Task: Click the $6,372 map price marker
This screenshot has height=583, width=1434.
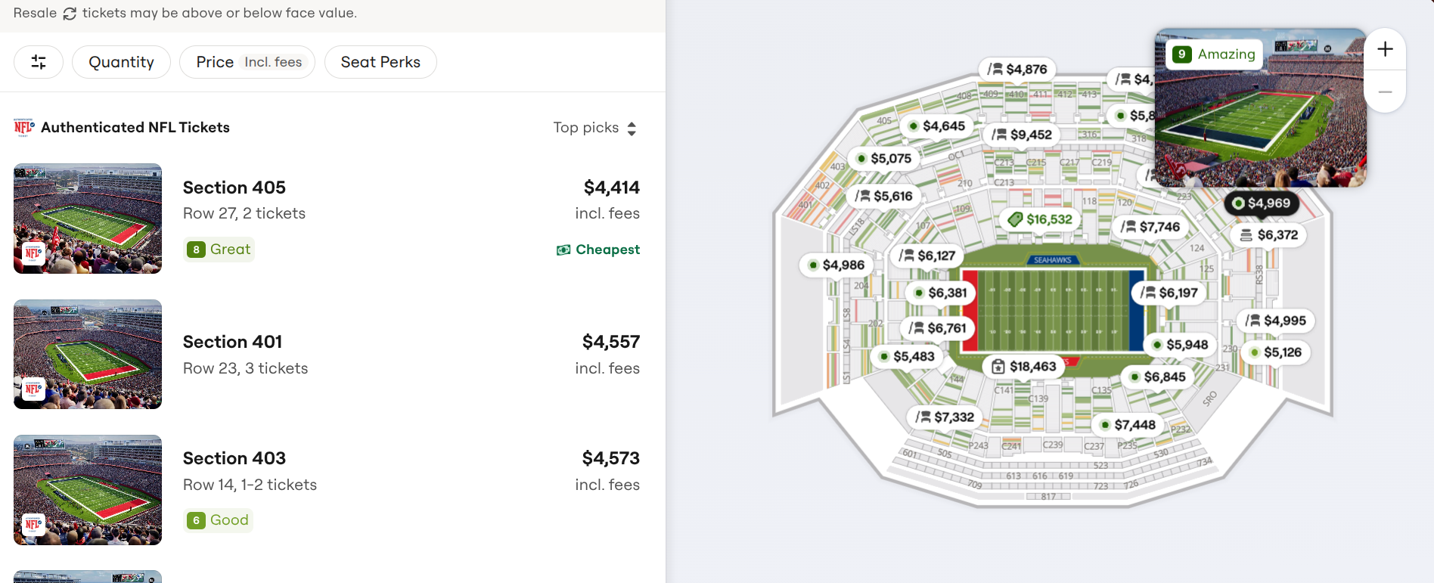Action: click(1269, 235)
